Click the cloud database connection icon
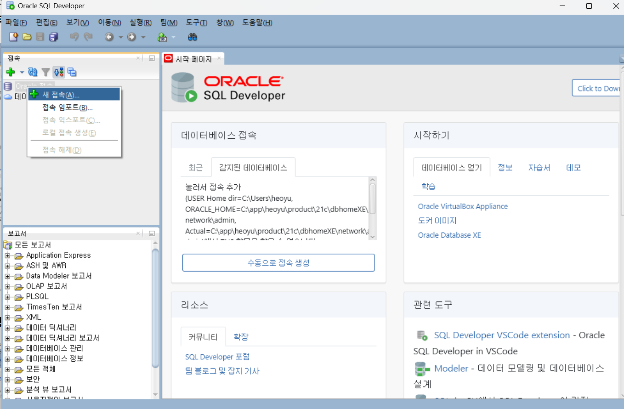 pos(8,97)
